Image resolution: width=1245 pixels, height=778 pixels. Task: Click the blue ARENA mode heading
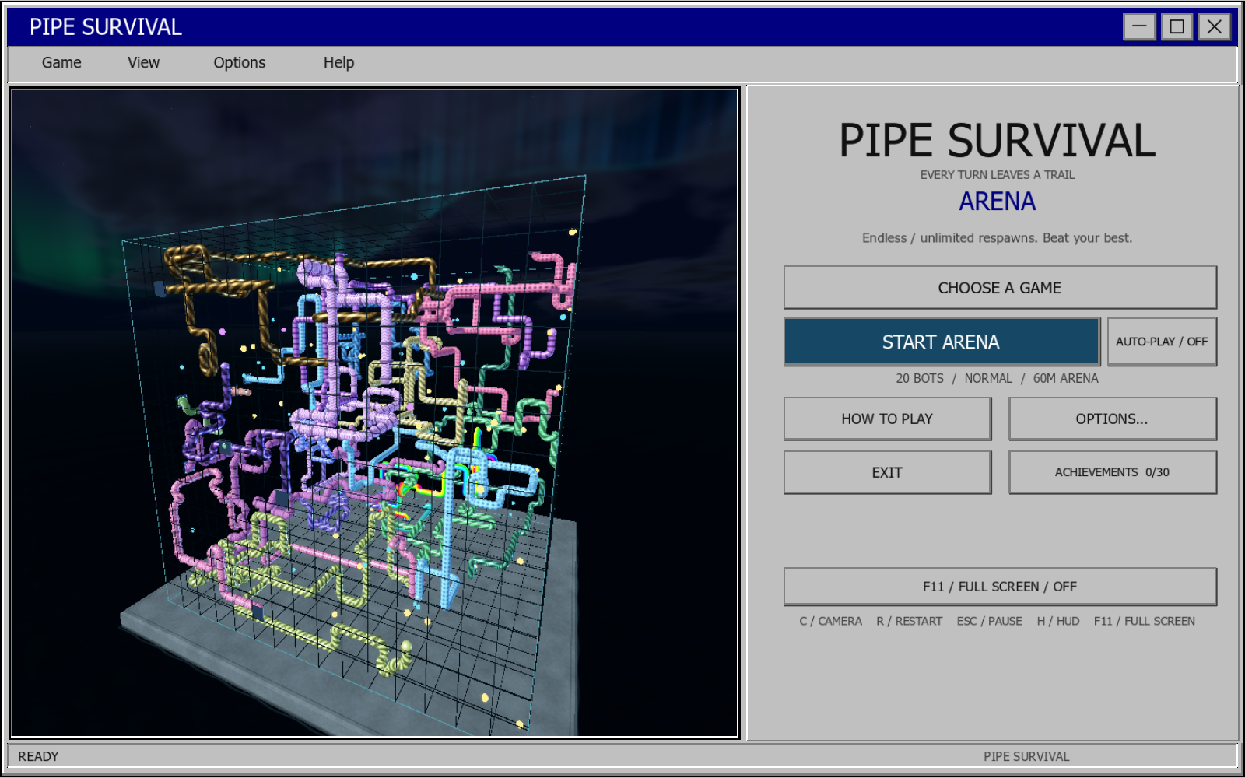point(997,202)
